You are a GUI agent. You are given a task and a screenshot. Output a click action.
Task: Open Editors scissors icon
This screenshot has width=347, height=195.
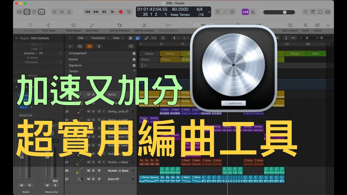(x=69, y=12)
